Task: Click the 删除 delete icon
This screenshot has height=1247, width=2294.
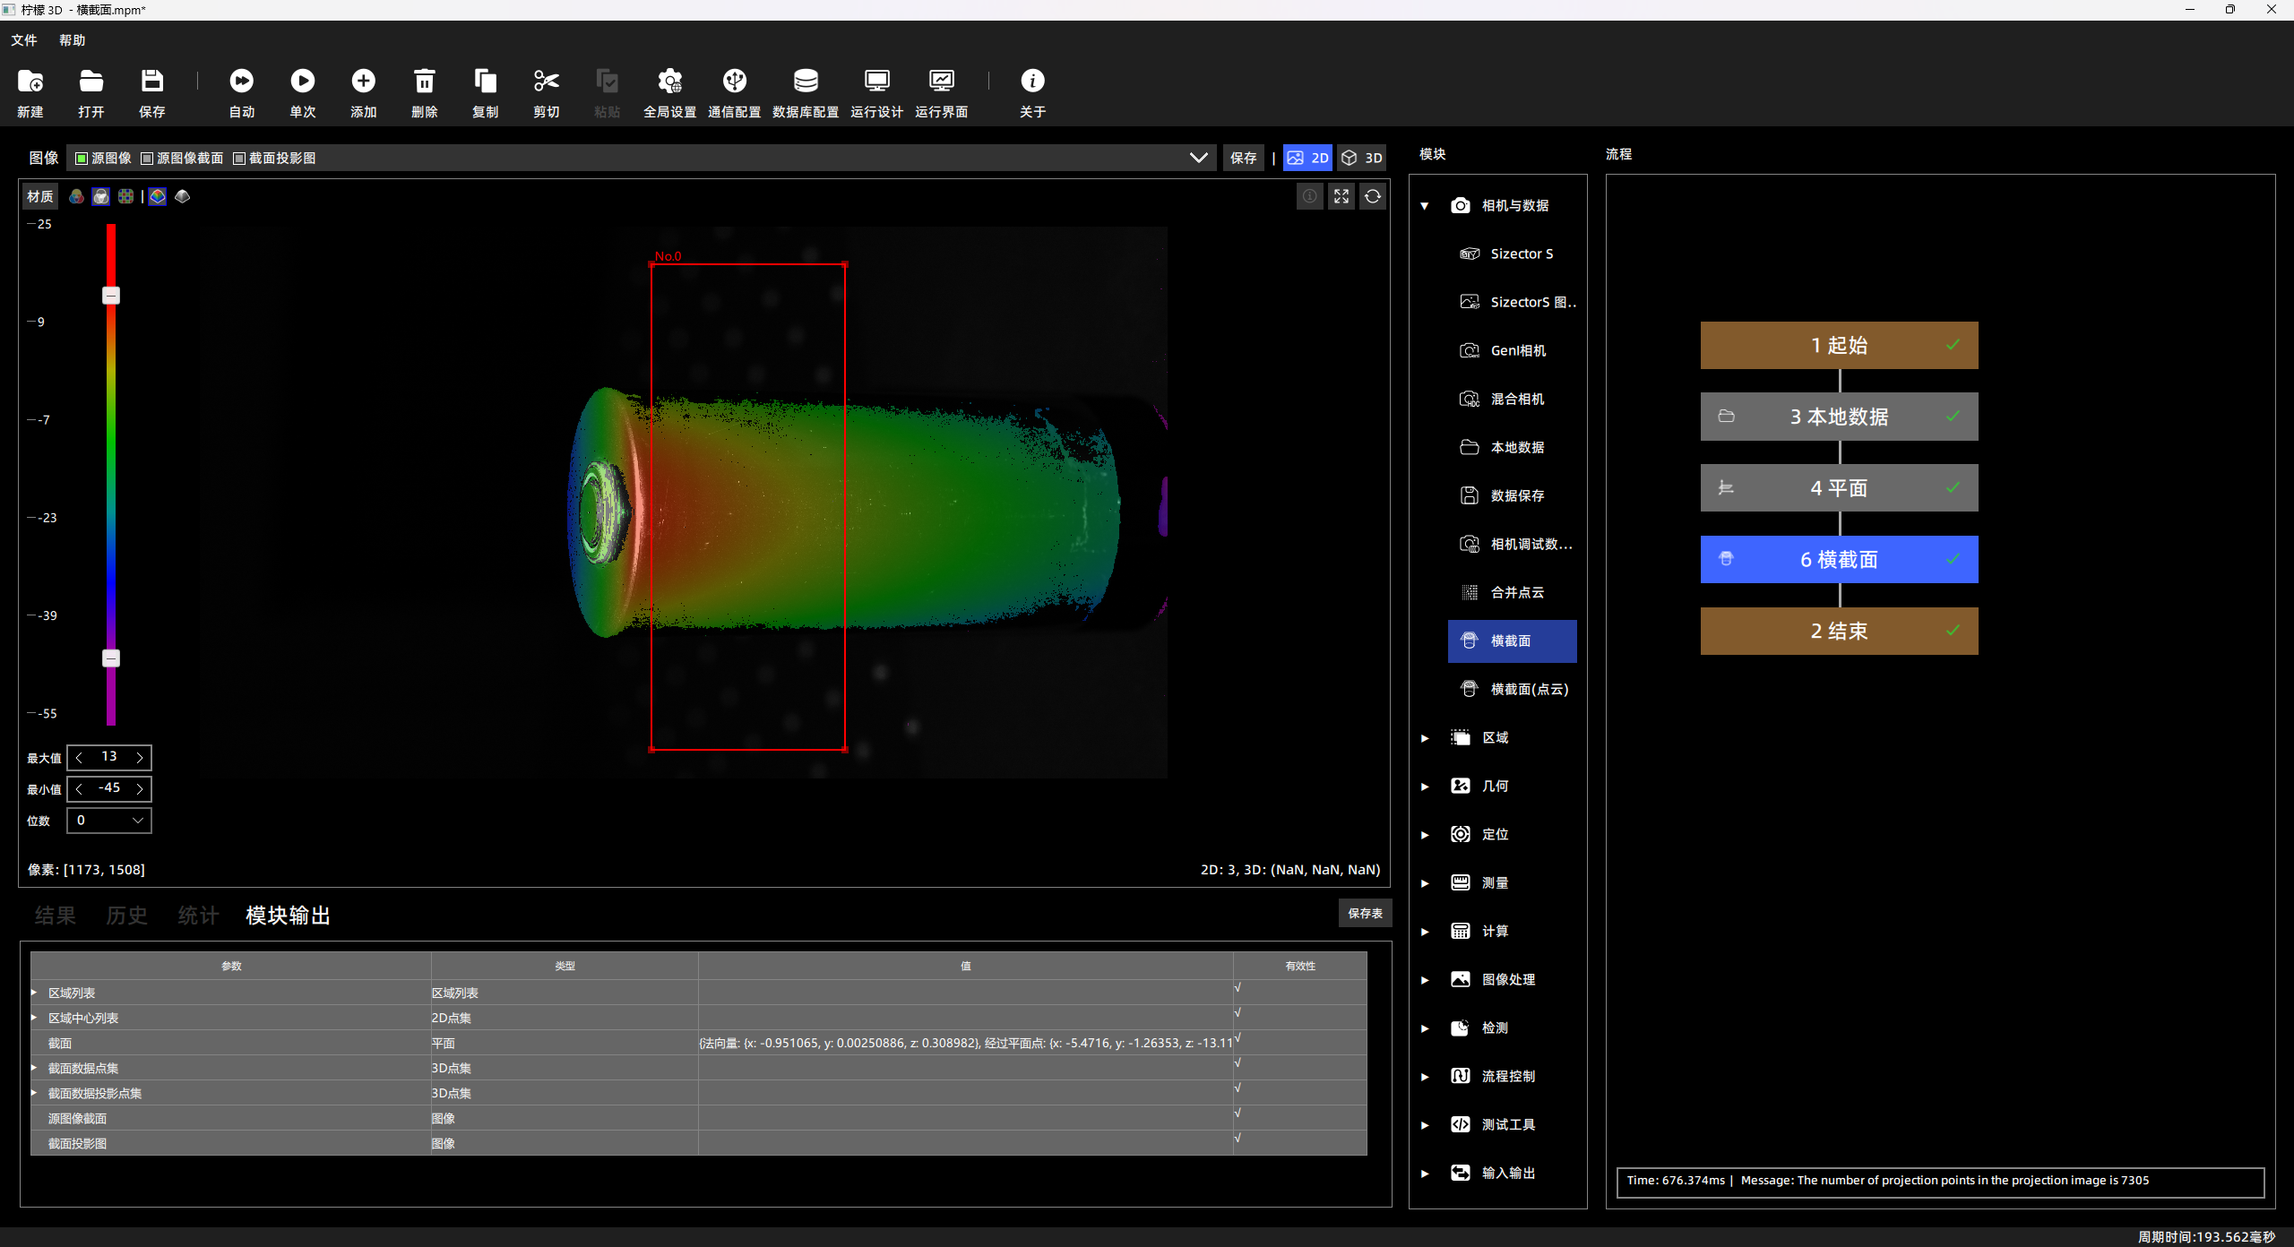Action: [x=425, y=82]
